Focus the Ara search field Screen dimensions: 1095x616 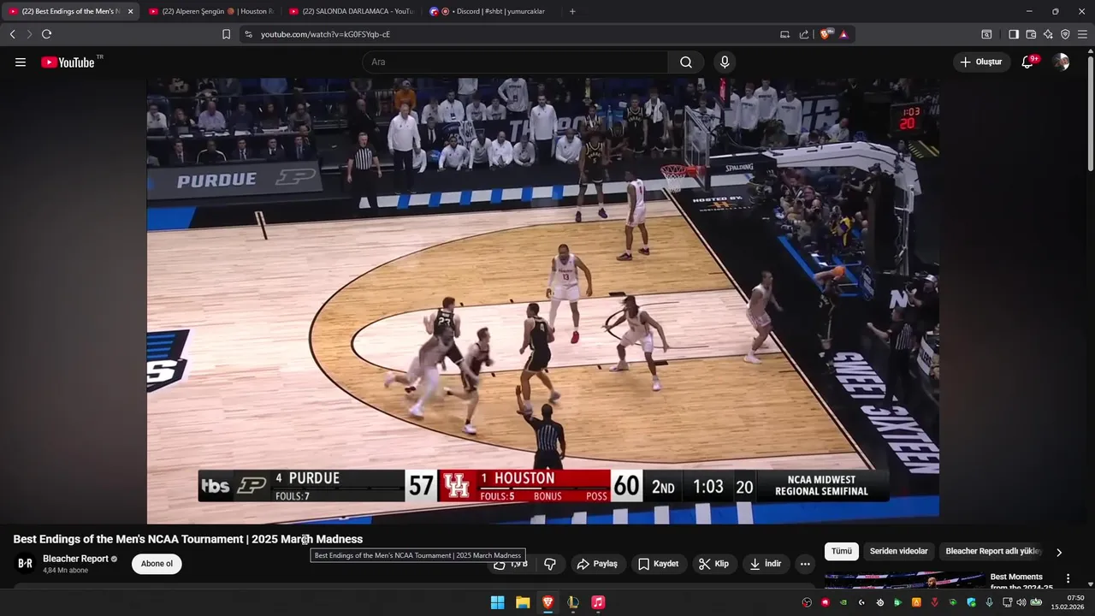(x=515, y=62)
